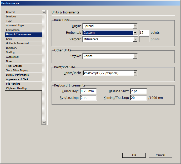Screen dimensions: 181x164
Task: Open the Origin dropdown set to Spread
Action: pos(110,26)
